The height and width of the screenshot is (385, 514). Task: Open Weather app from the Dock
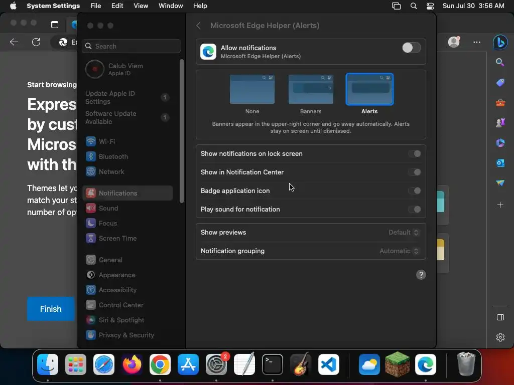coord(369,364)
